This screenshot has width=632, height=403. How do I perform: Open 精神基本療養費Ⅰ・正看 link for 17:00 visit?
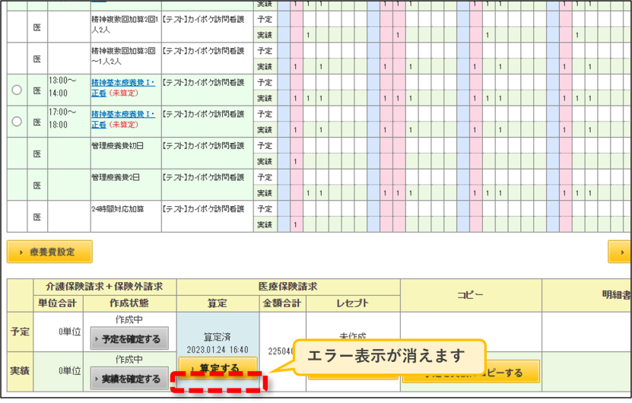[x=123, y=119]
